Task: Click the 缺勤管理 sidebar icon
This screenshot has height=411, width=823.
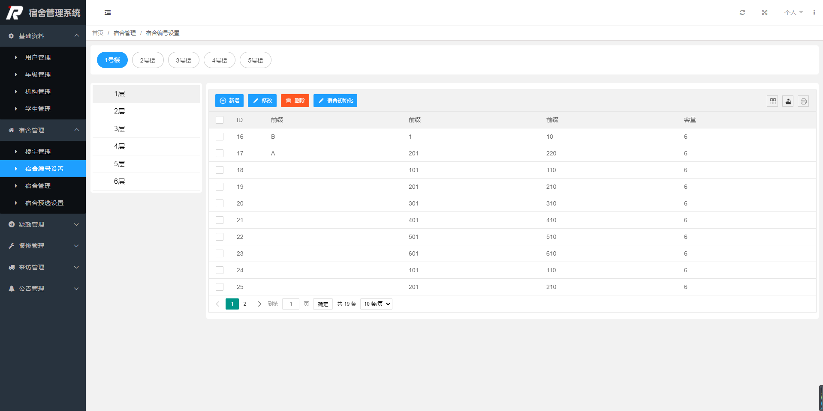Action: tap(12, 224)
